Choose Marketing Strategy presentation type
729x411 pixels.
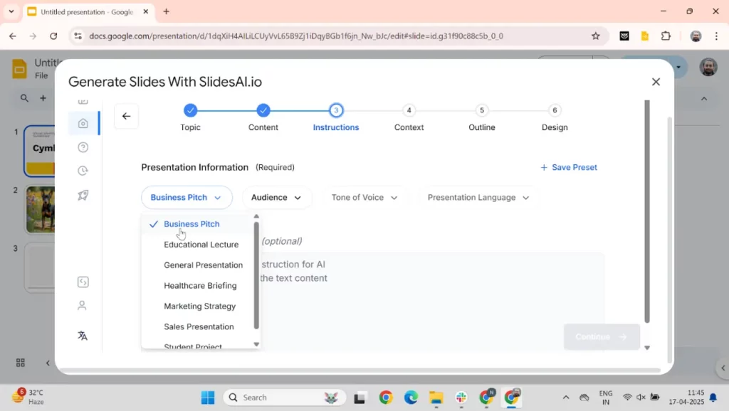click(x=199, y=306)
